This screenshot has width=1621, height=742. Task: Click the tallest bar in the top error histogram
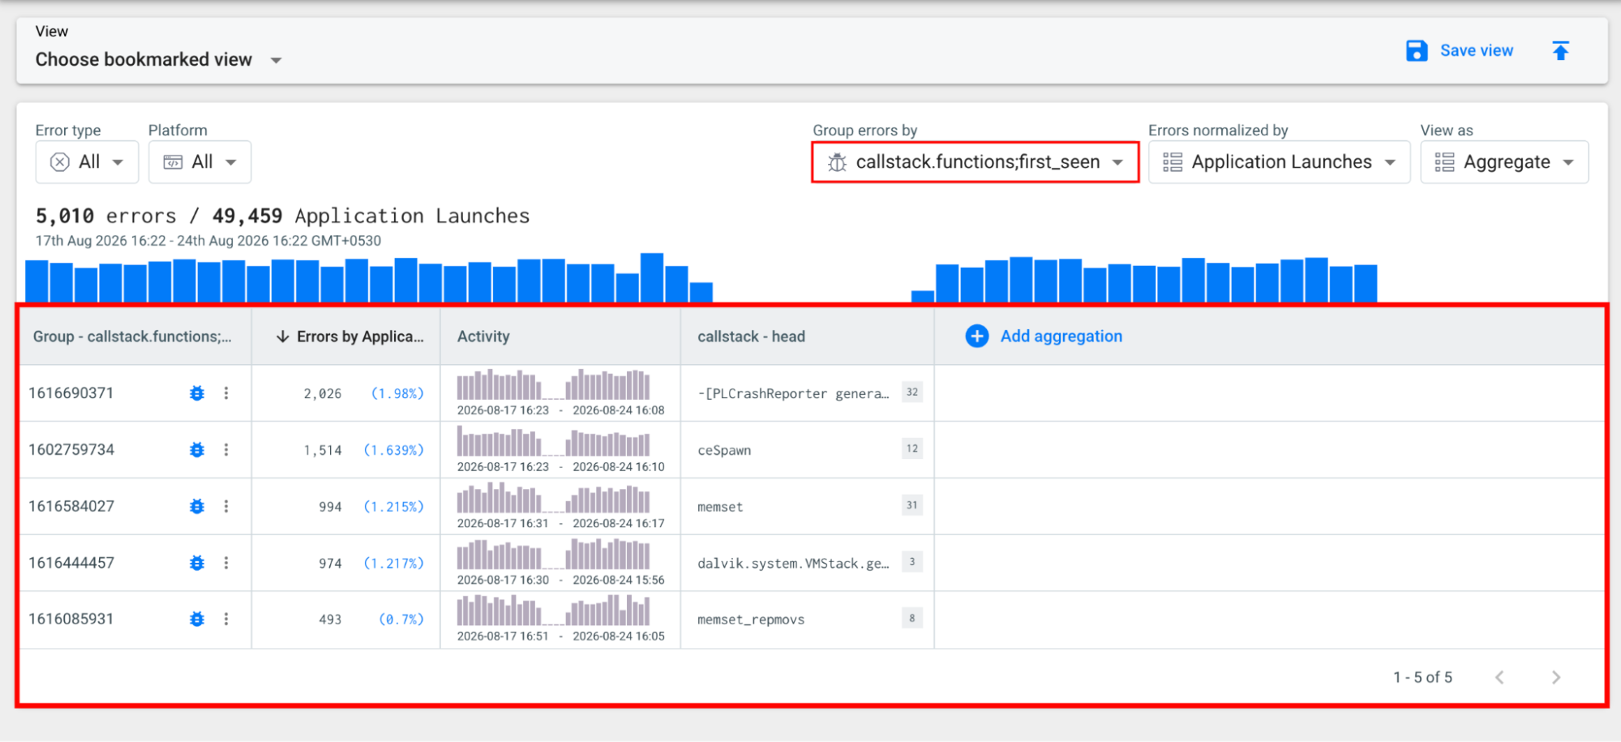pos(652,278)
